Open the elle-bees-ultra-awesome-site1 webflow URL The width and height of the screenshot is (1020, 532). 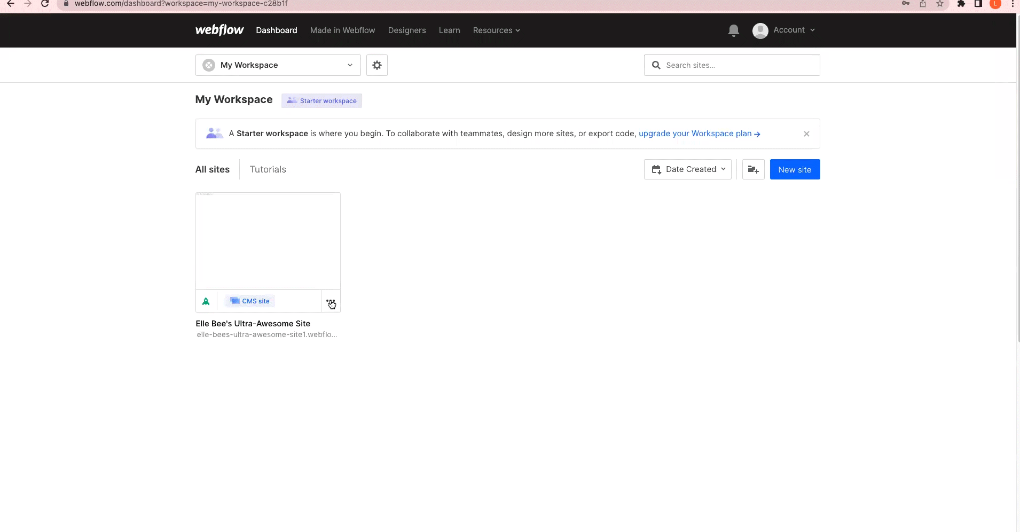click(267, 335)
